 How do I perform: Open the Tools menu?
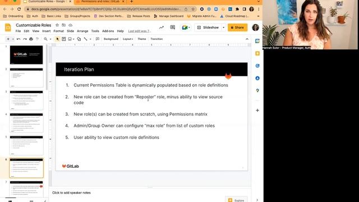pyautogui.click(x=95, y=31)
